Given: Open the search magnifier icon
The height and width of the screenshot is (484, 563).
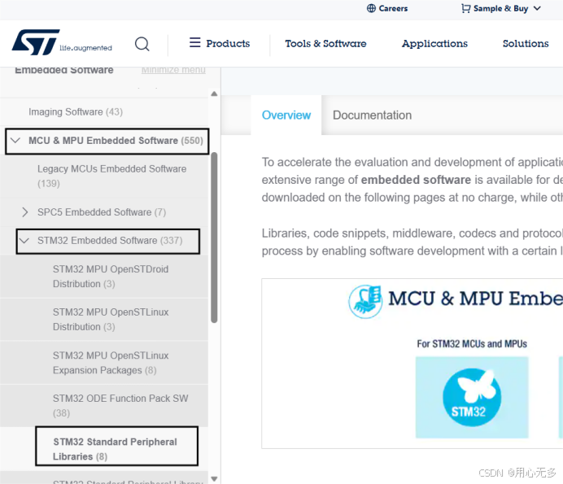Looking at the screenshot, I should [x=142, y=44].
